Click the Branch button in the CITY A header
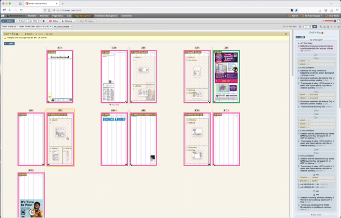Viewport: 341px width, 218px height. [x=29, y=34]
